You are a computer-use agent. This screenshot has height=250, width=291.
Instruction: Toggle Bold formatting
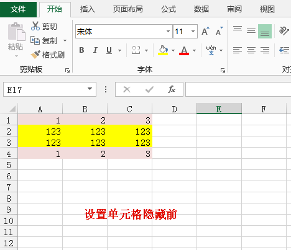[81, 50]
